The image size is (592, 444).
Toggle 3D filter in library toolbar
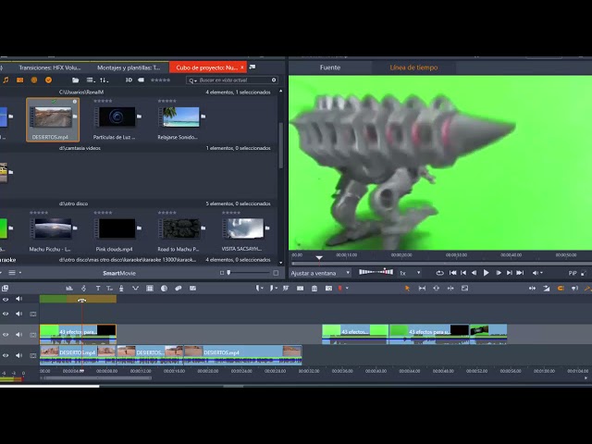(129, 80)
